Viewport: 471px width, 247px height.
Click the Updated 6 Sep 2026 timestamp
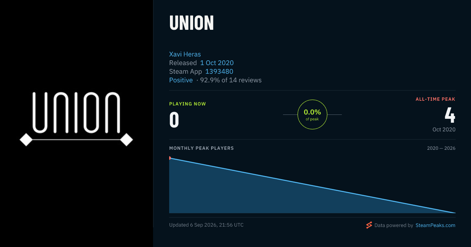coord(206,225)
